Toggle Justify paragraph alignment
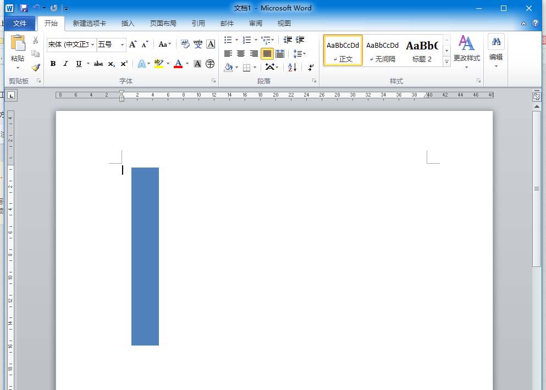This screenshot has width=546, height=390. (x=267, y=54)
